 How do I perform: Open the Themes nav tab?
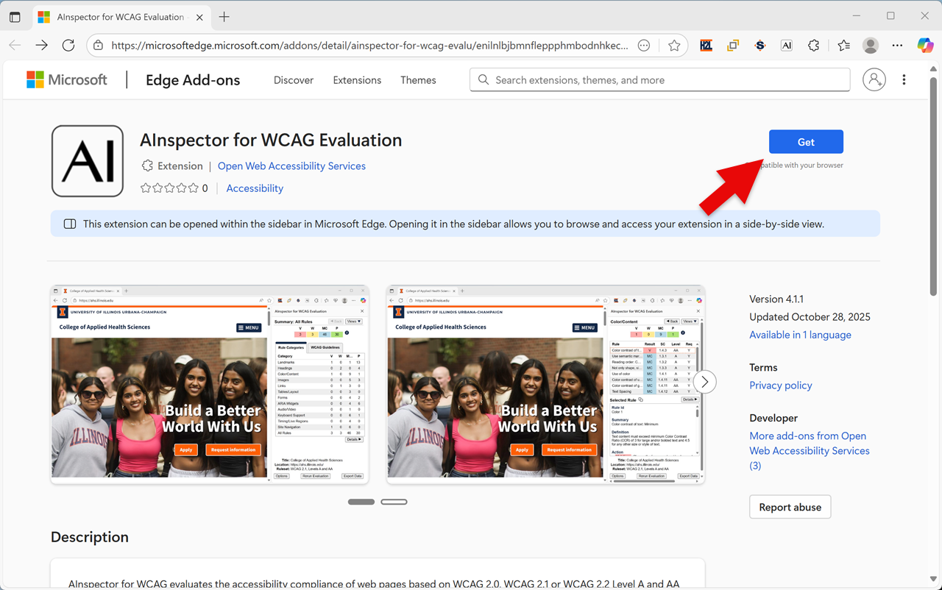tap(418, 80)
